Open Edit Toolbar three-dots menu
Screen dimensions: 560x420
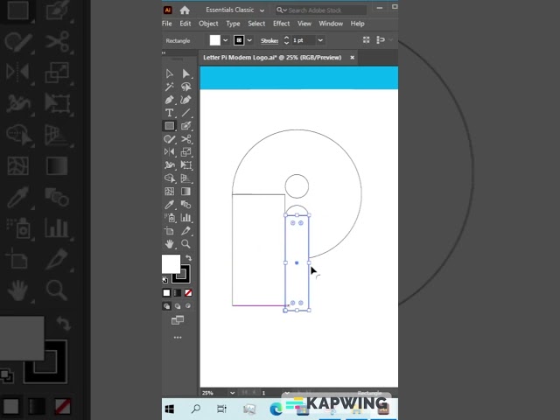pos(178,338)
